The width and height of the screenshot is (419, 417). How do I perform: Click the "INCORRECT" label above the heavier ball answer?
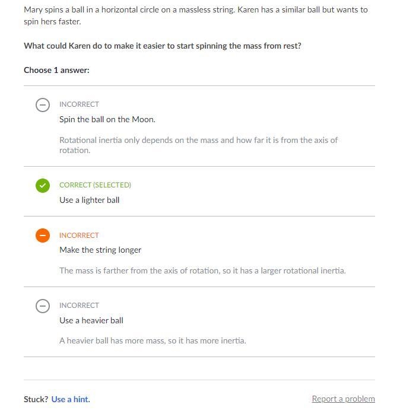pyautogui.click(x=79, y=305)
